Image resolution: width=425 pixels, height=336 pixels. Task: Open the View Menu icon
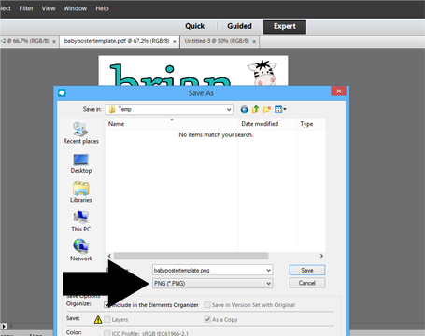point(280,109)
